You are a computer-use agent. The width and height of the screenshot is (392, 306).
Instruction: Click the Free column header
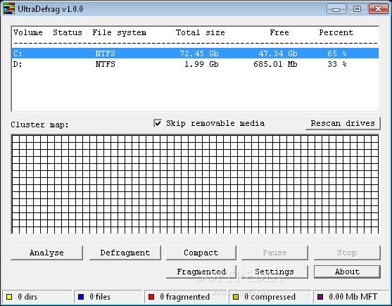click(x=279, y=32)
